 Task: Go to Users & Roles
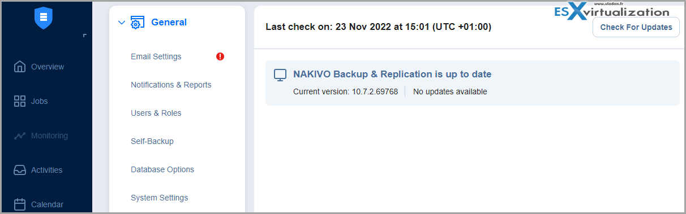tap(156, 113)
